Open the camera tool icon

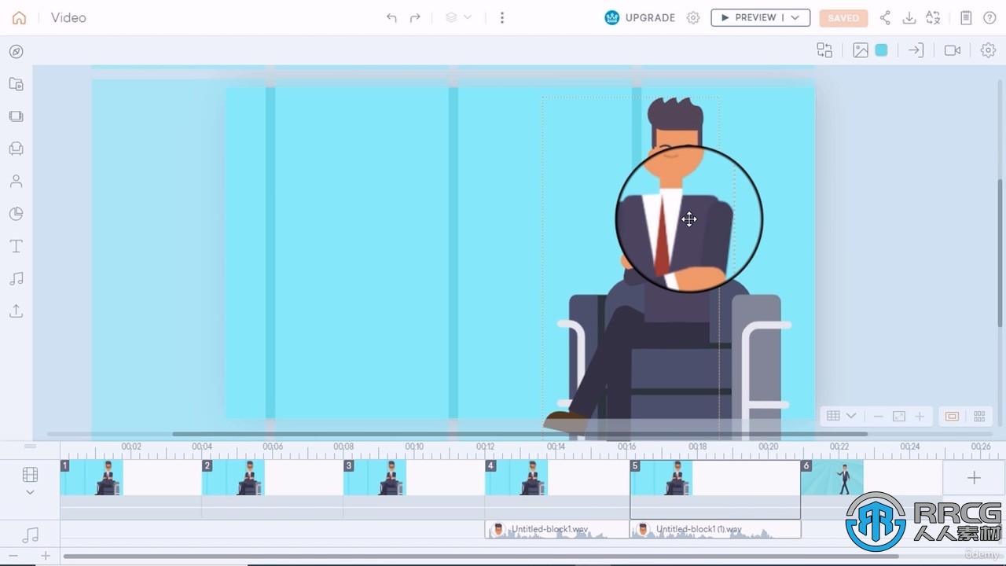[x=953, y=50]
